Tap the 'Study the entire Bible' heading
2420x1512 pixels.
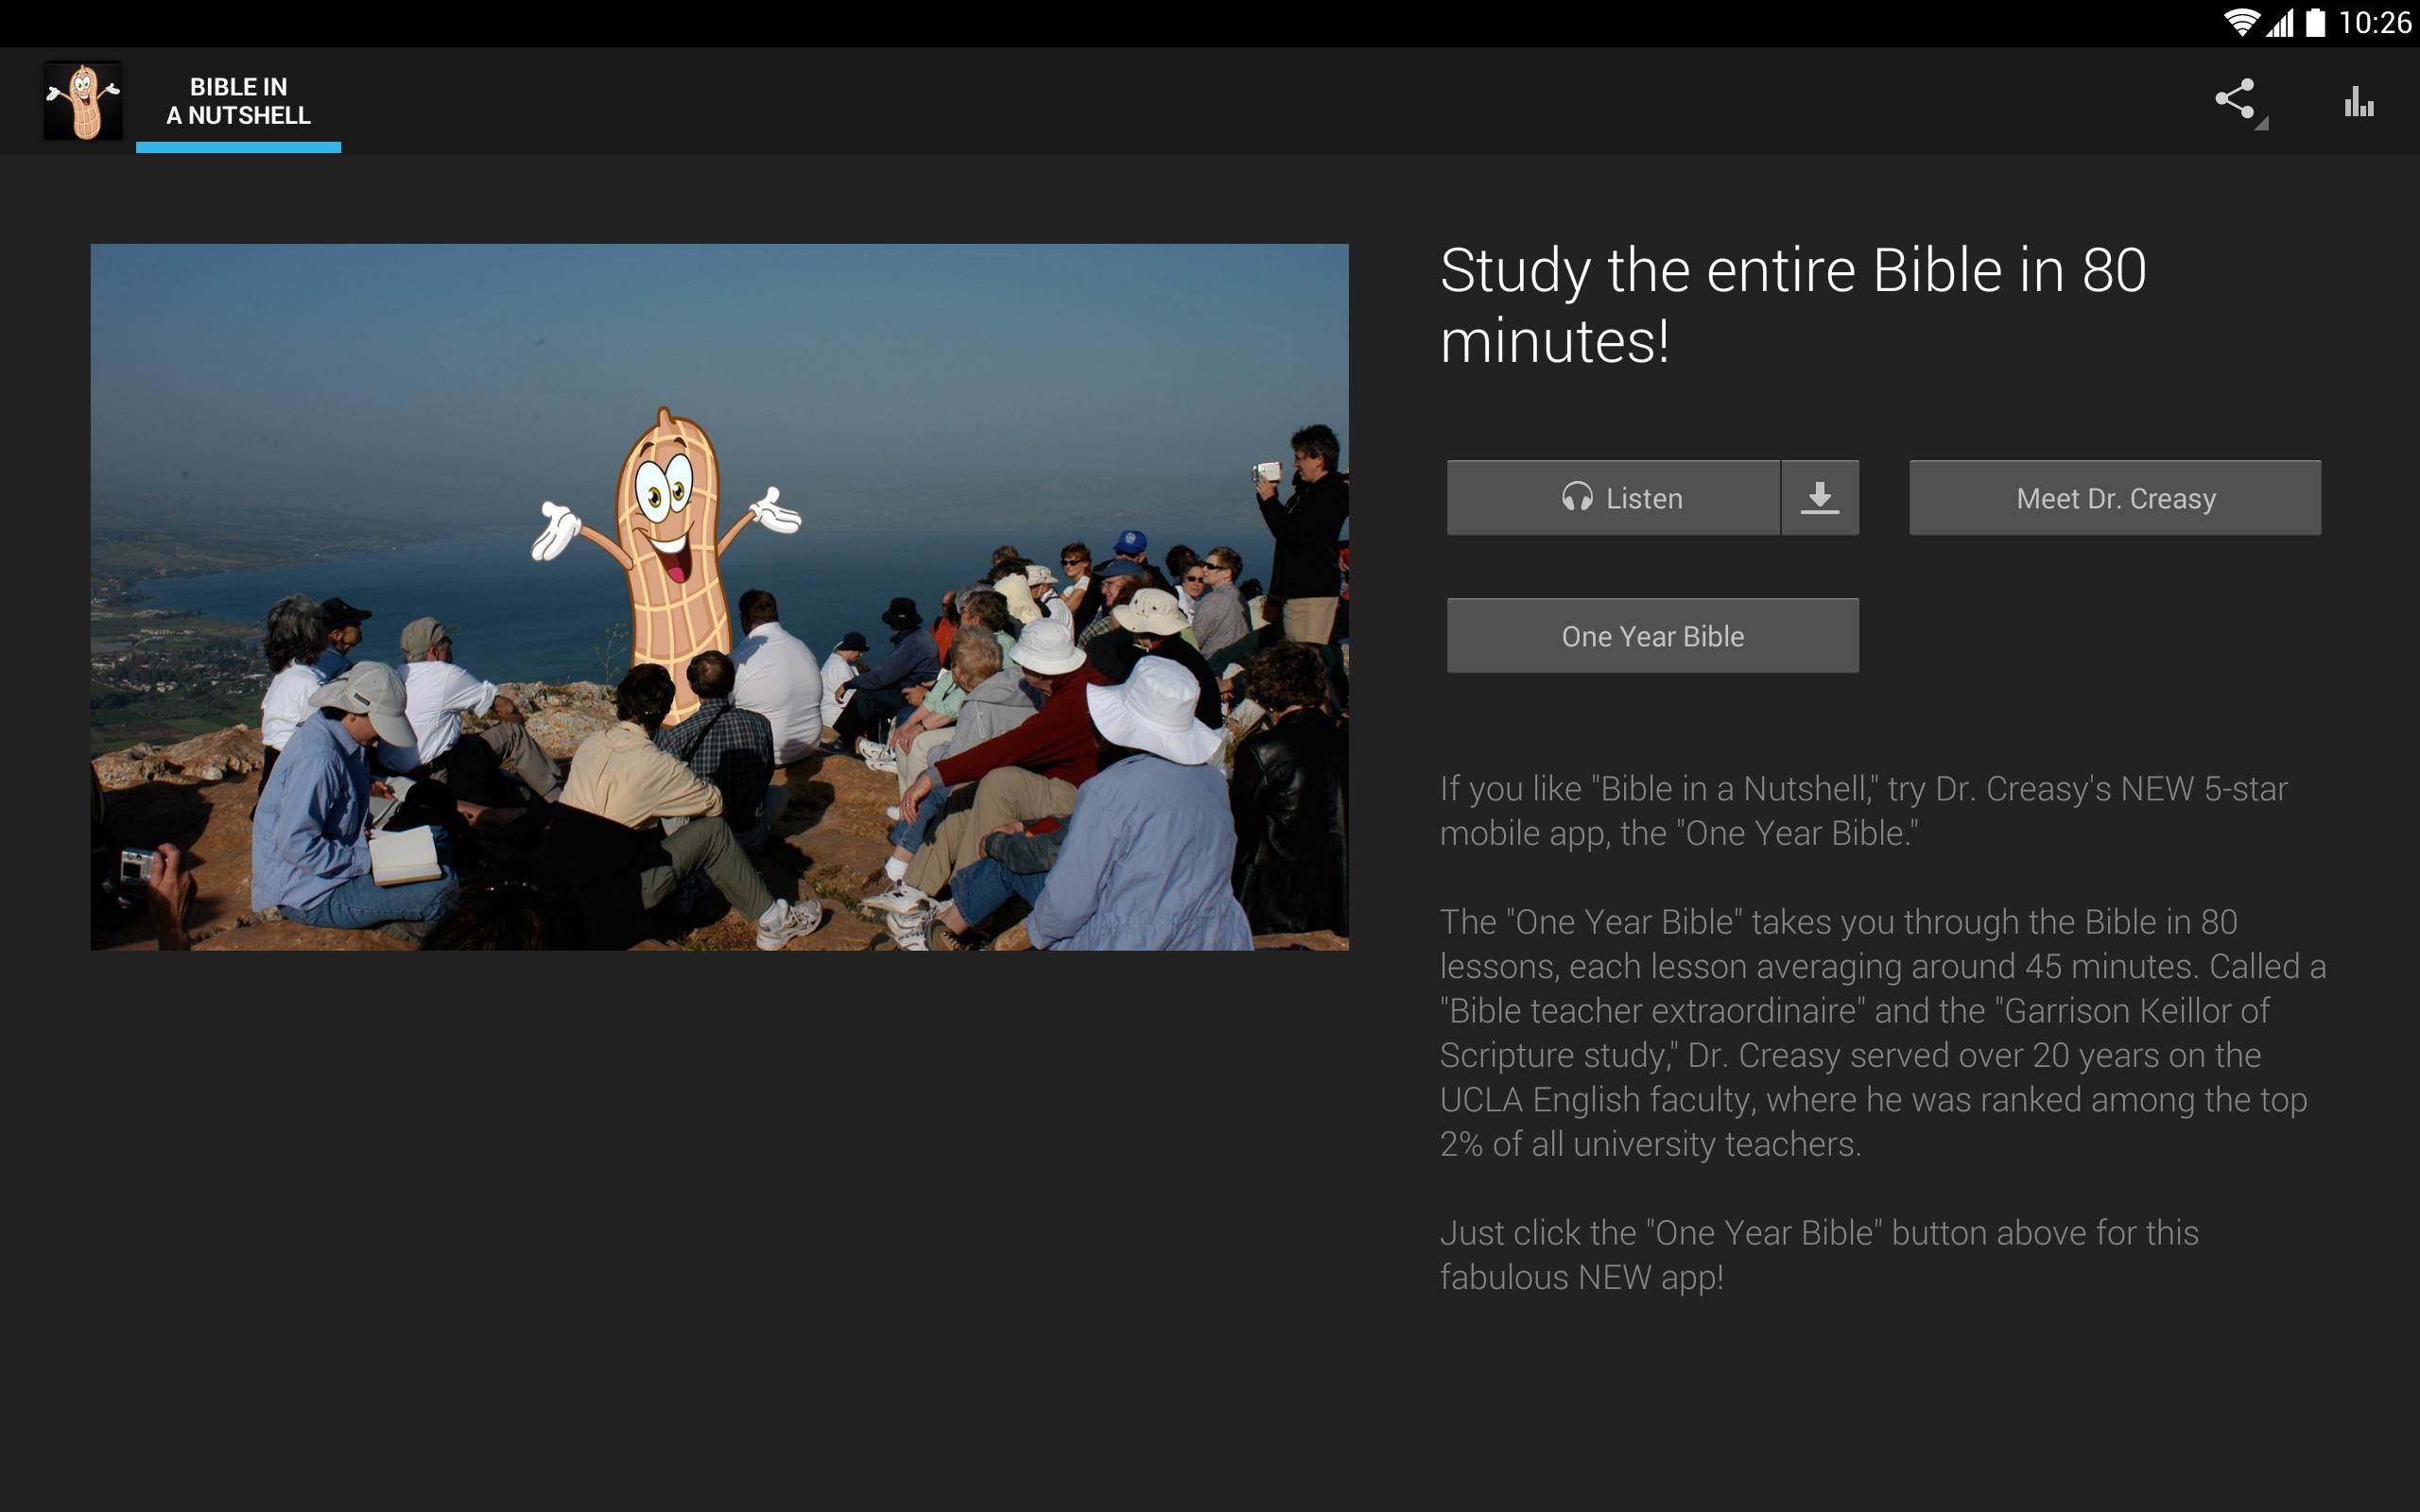pyautogui.click(x=1793, y=305)
